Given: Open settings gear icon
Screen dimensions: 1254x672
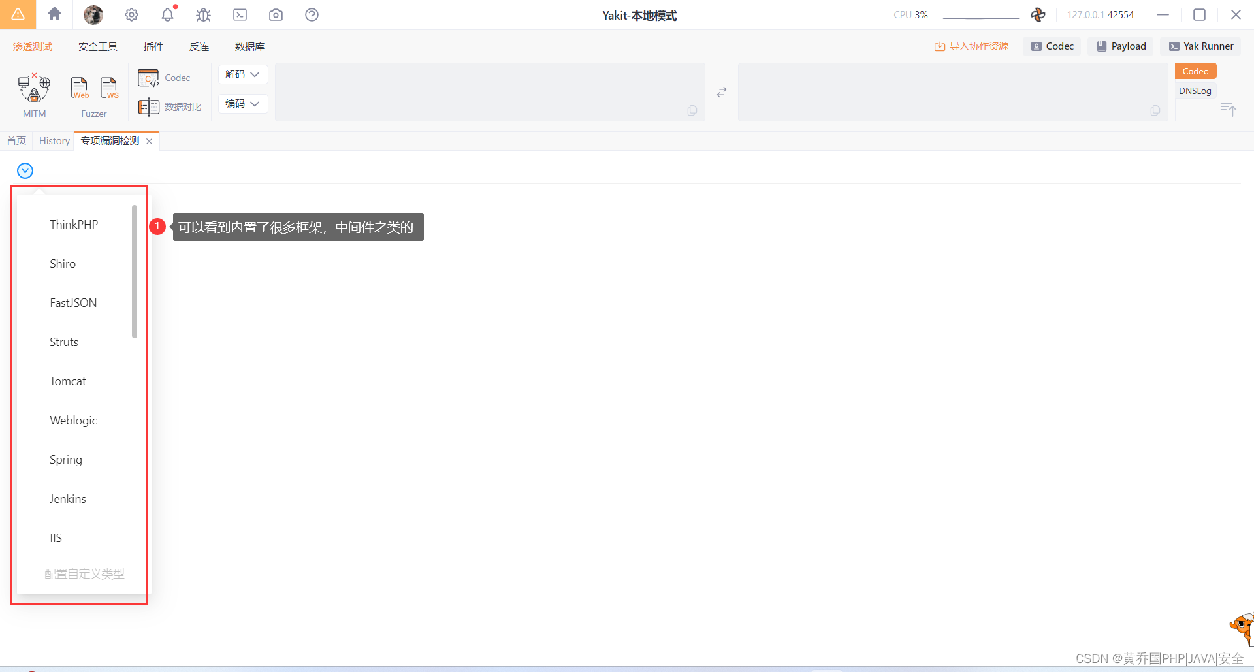Looking at the screenshot, I should 131,14.
